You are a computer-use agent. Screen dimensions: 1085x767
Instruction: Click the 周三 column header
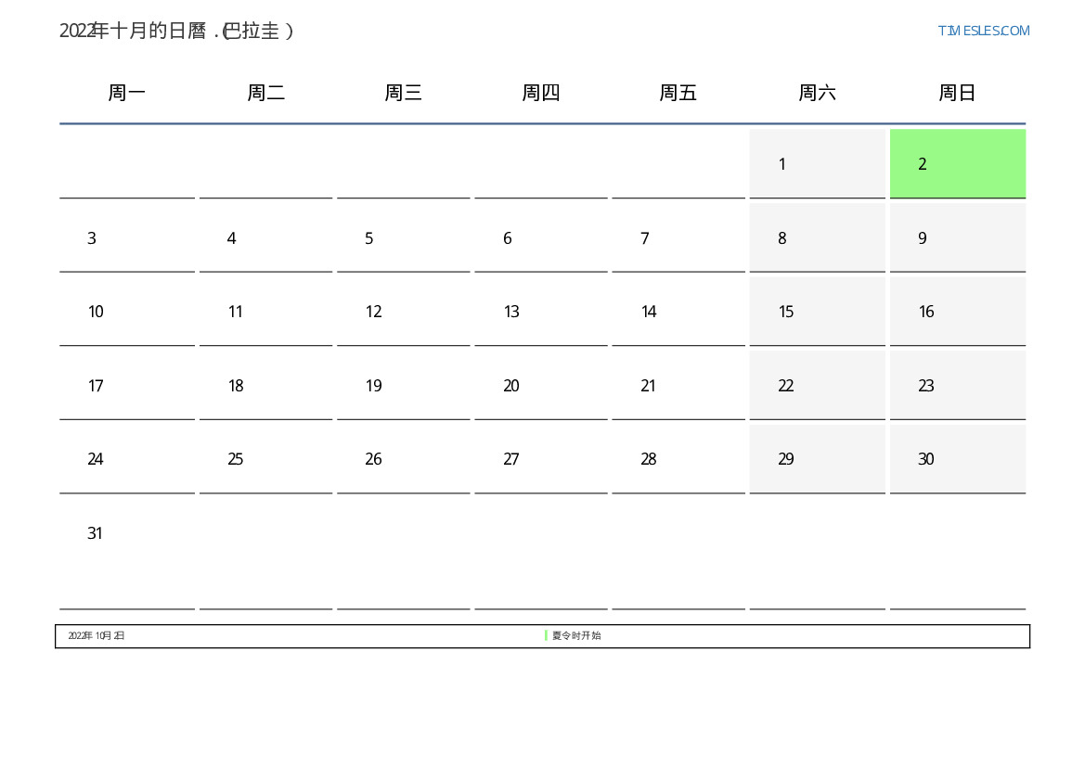pos(403,93)
